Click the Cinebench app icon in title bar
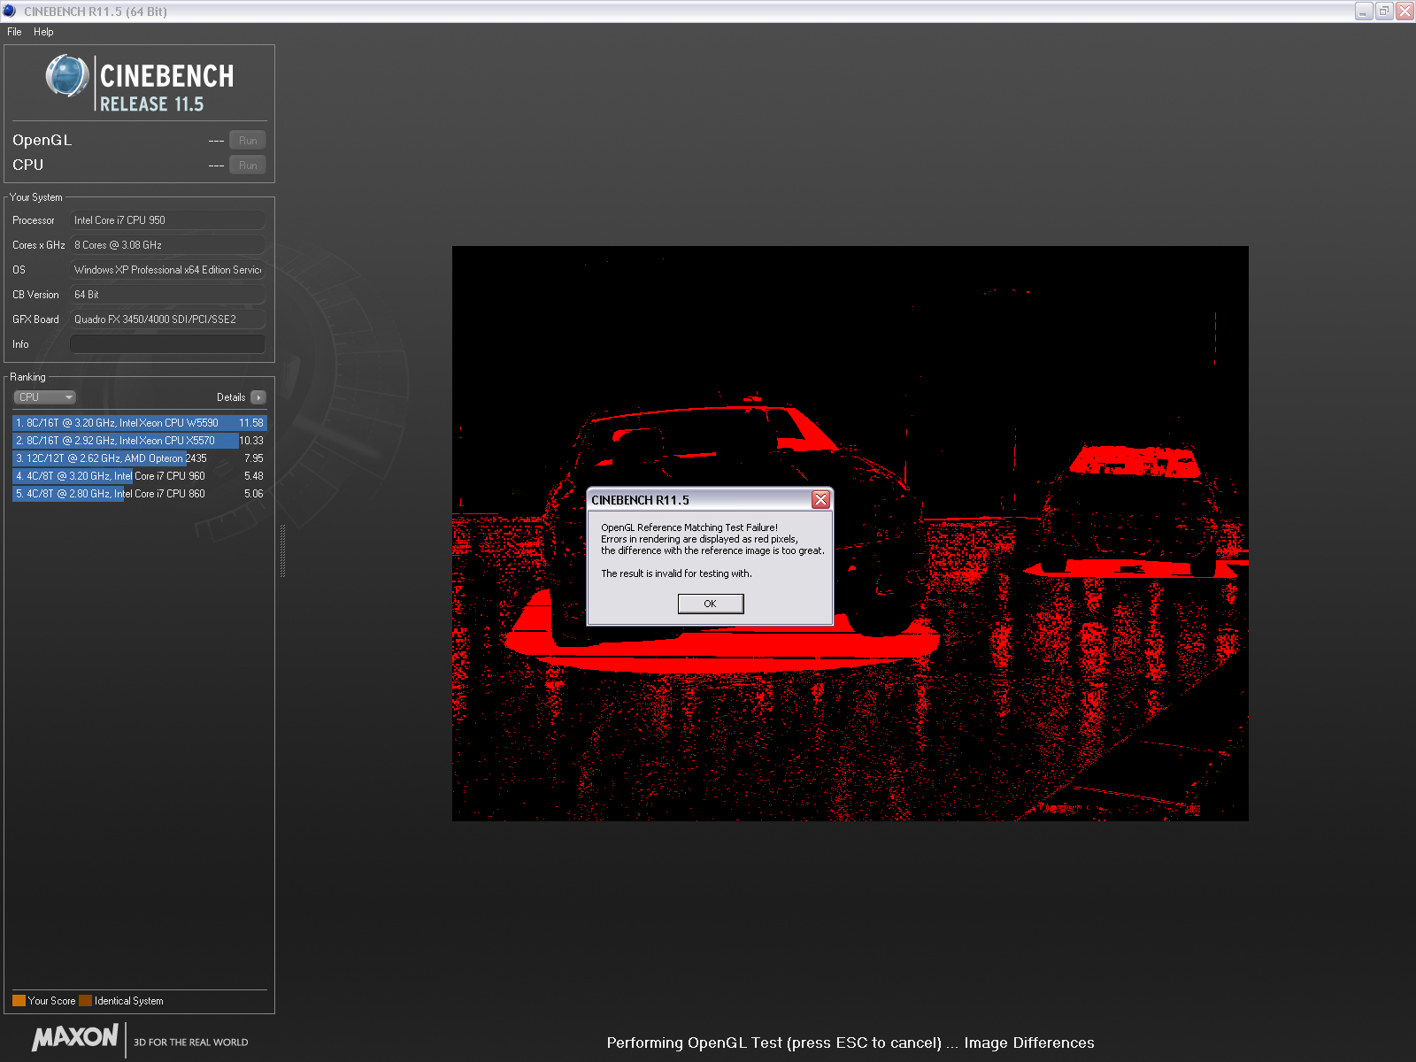The height and width of the screenshot is (1062, 1416). (10, 12)
